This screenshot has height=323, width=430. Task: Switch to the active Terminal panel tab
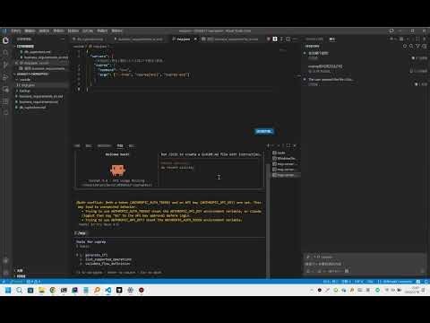120,146
